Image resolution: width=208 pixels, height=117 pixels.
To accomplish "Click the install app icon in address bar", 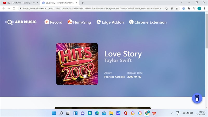I will tap(167, 9).
